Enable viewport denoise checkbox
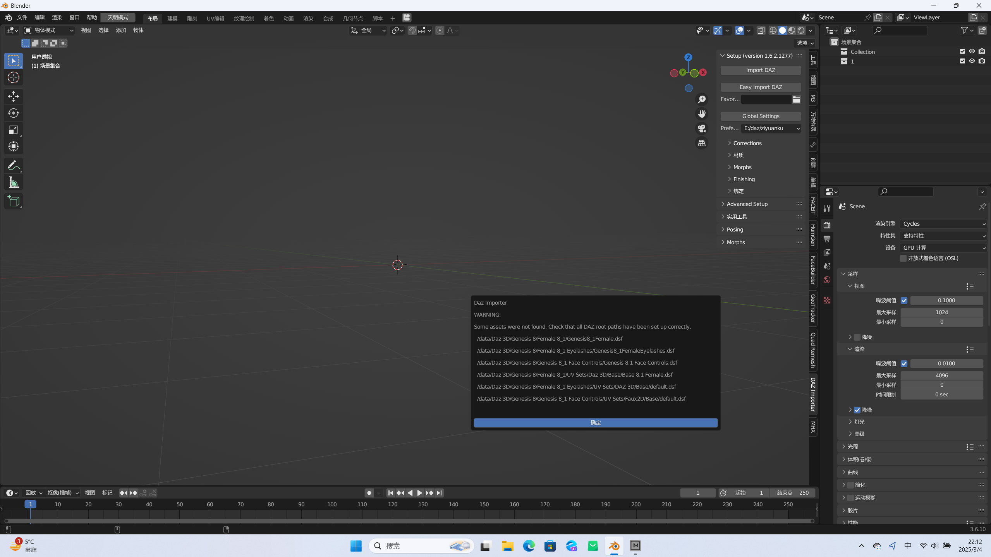The height and width of the screenshot is (557, 991). (x=857, y=337)
